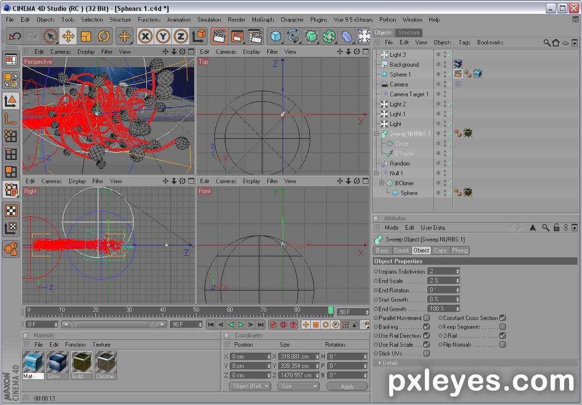Open User Data in Attributes panel

[x=433, y=228]
